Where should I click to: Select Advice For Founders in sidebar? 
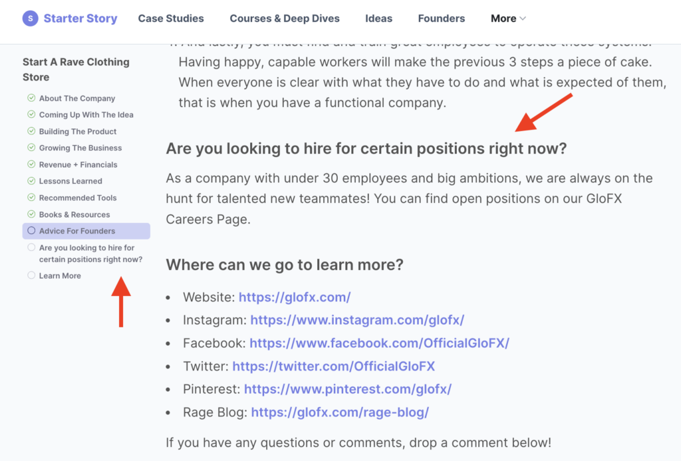(86, 231)
